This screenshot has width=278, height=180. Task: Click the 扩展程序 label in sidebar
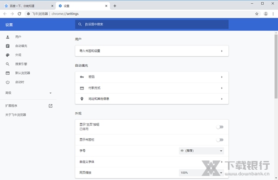tap(11, 106)
